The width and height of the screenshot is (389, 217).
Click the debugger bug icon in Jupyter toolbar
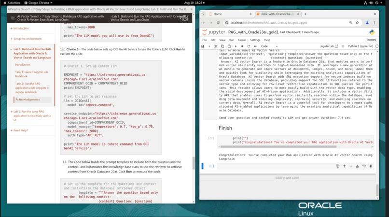pos(343,46)
